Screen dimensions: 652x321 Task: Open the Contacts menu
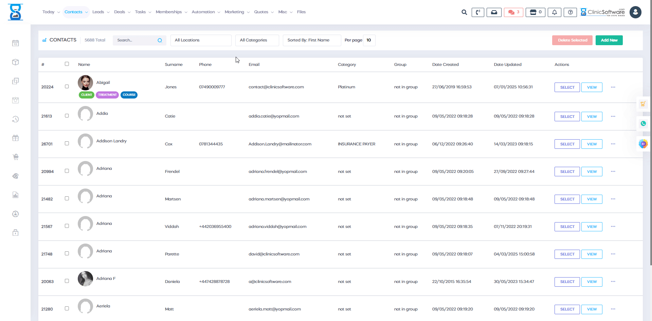click(74, 12)
